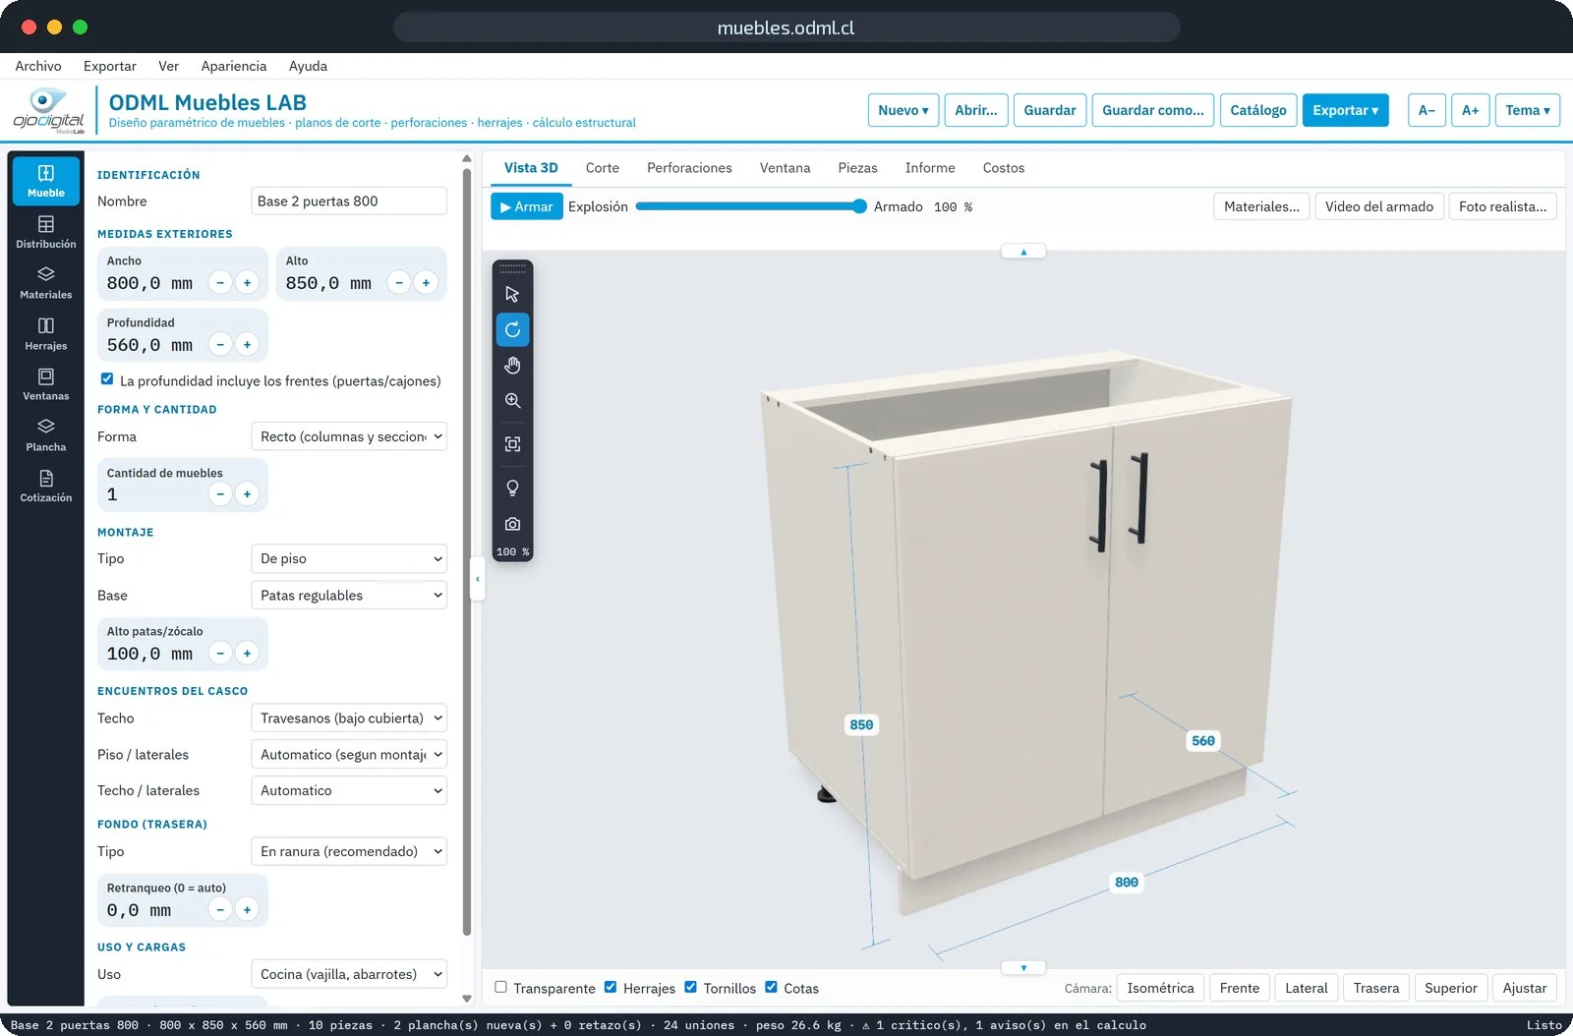Screen dimensions: 1573x1036
Task: Click the Catálogo button
Action: 1258,110
